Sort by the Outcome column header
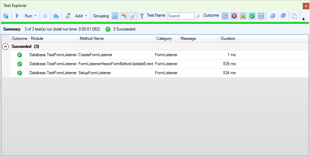Image resolution: width=310 pixels, height=157 pixels. tap(19, 38)
